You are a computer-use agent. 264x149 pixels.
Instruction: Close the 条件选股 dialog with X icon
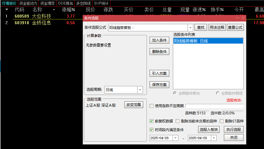(x=243, y=18)
